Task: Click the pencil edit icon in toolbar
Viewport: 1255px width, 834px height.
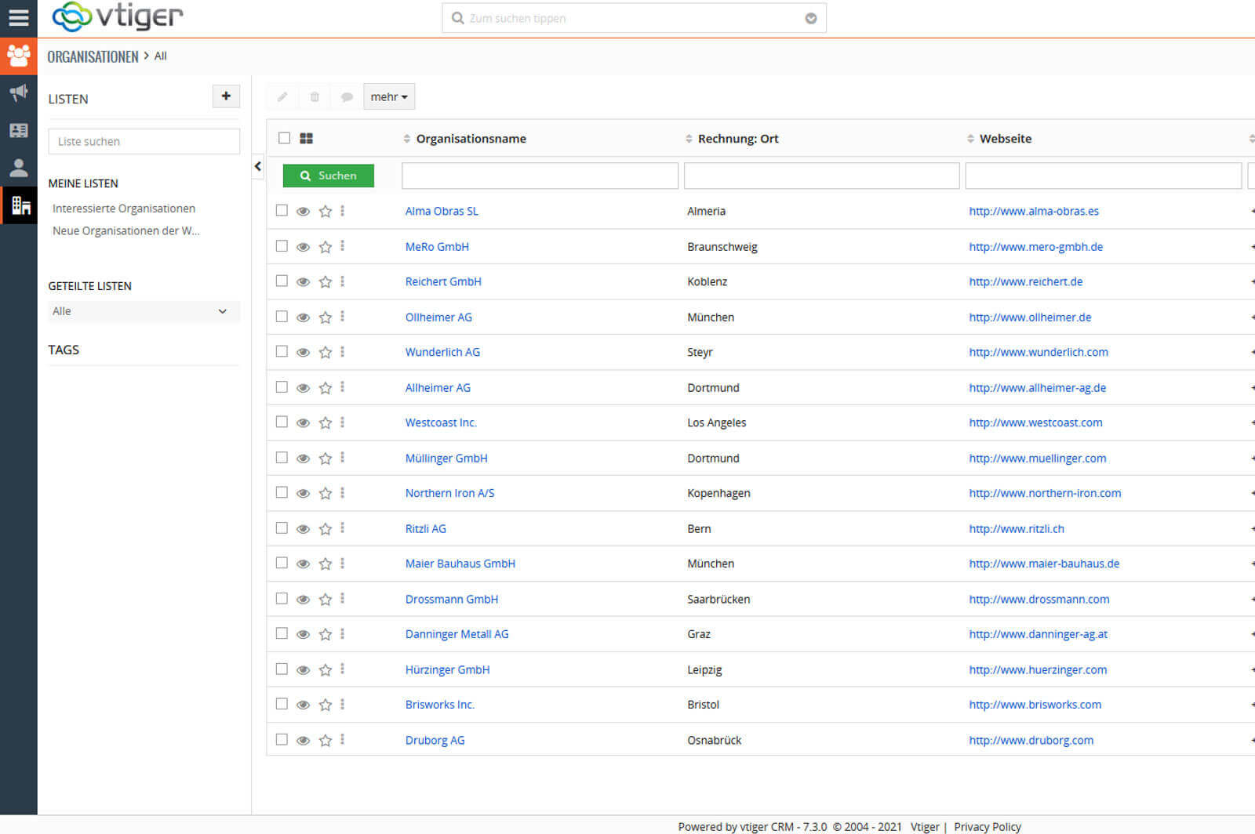Action: coord(282,97)
